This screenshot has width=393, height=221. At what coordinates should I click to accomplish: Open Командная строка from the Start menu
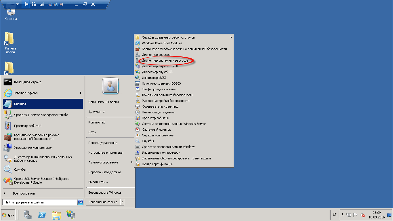pos(43,82)
